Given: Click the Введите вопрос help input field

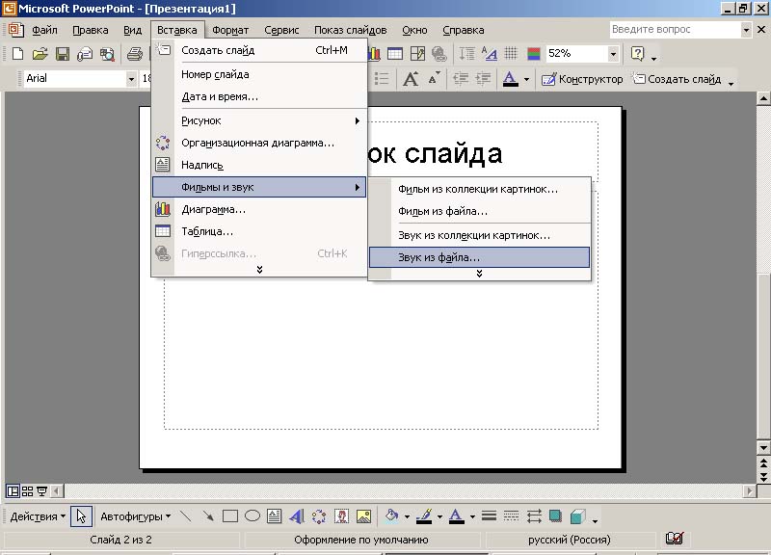Looking at the screenshot, I should tap(675, 30).
